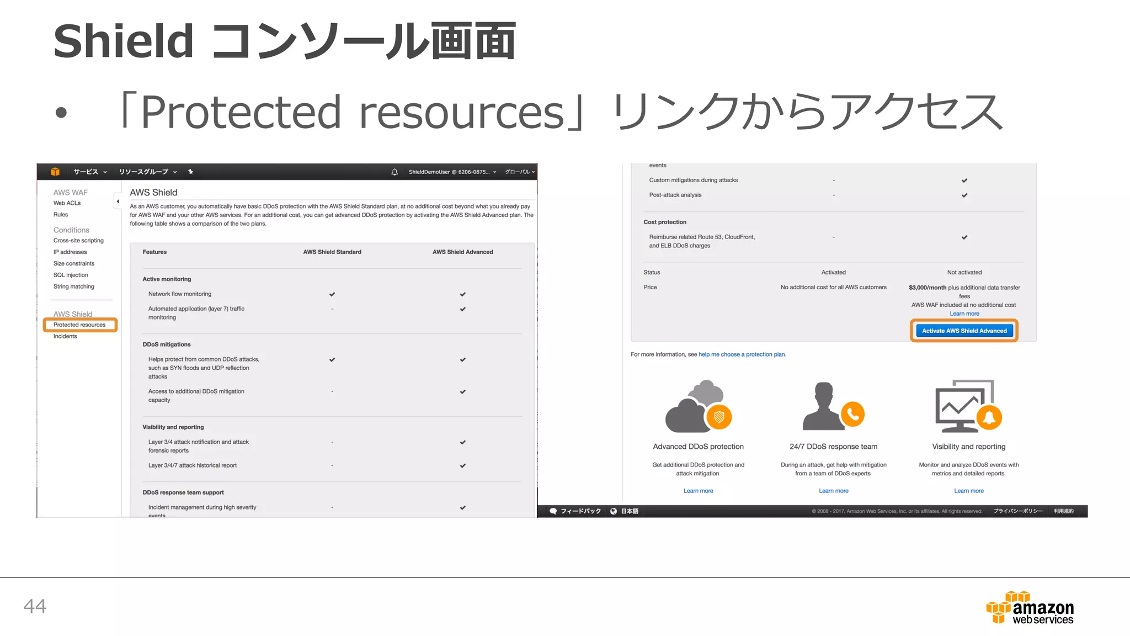Expand the ShieldDemoUser account menu
Viewport: 1130px width, 636px height.
click(x=452, y=172)
